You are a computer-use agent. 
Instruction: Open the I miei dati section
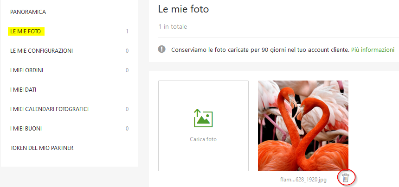coord(23,90)
